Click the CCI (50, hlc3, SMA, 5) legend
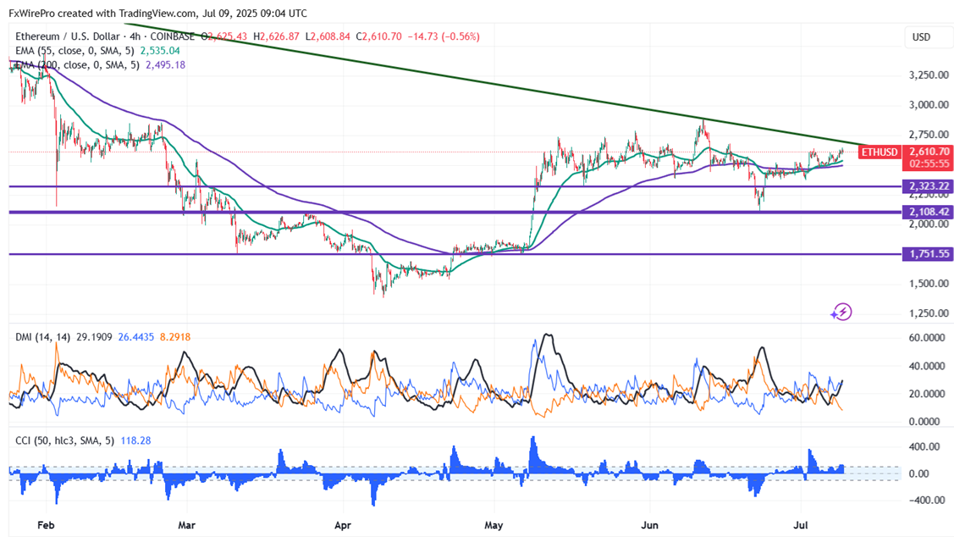Screen dimensions: 954x537 tap(64, 440)
